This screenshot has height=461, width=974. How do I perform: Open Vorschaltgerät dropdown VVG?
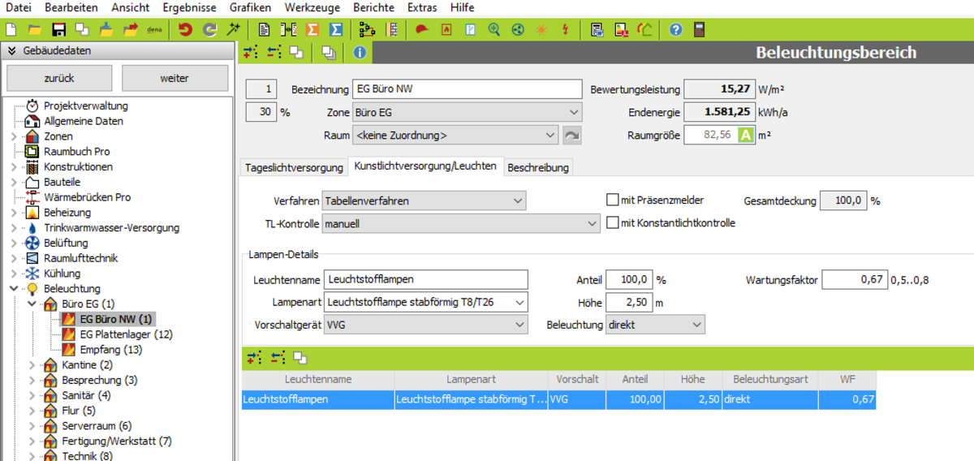[x=425, y=325]
